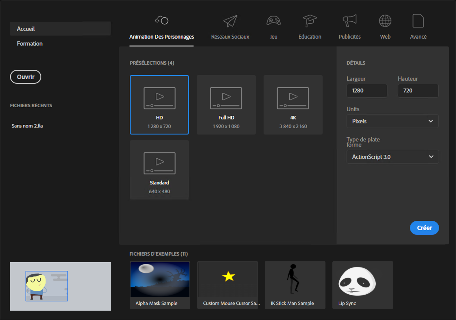Select the Publicités tab label
456x320 pixels.
(x=350, y=37)
